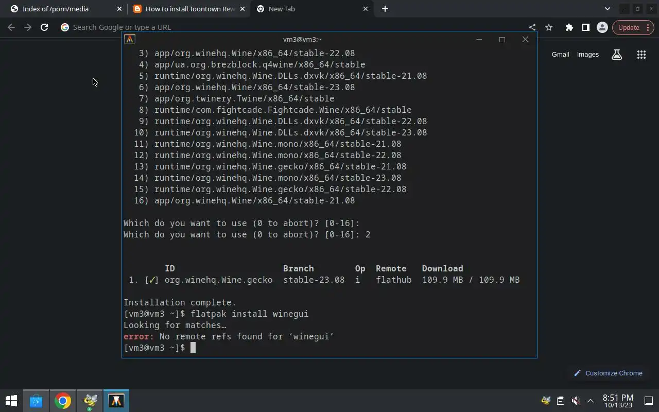Restore down the Chrome browser window
The height and width of the screenshot is (412, 659).
coord(637,9)
